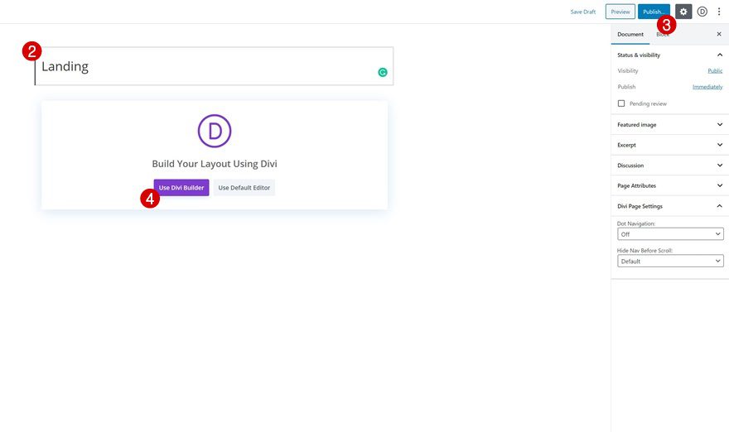Collapse the Status & visibility section
729x432 pixels.
pyautogui.click(x=670, y=55)
